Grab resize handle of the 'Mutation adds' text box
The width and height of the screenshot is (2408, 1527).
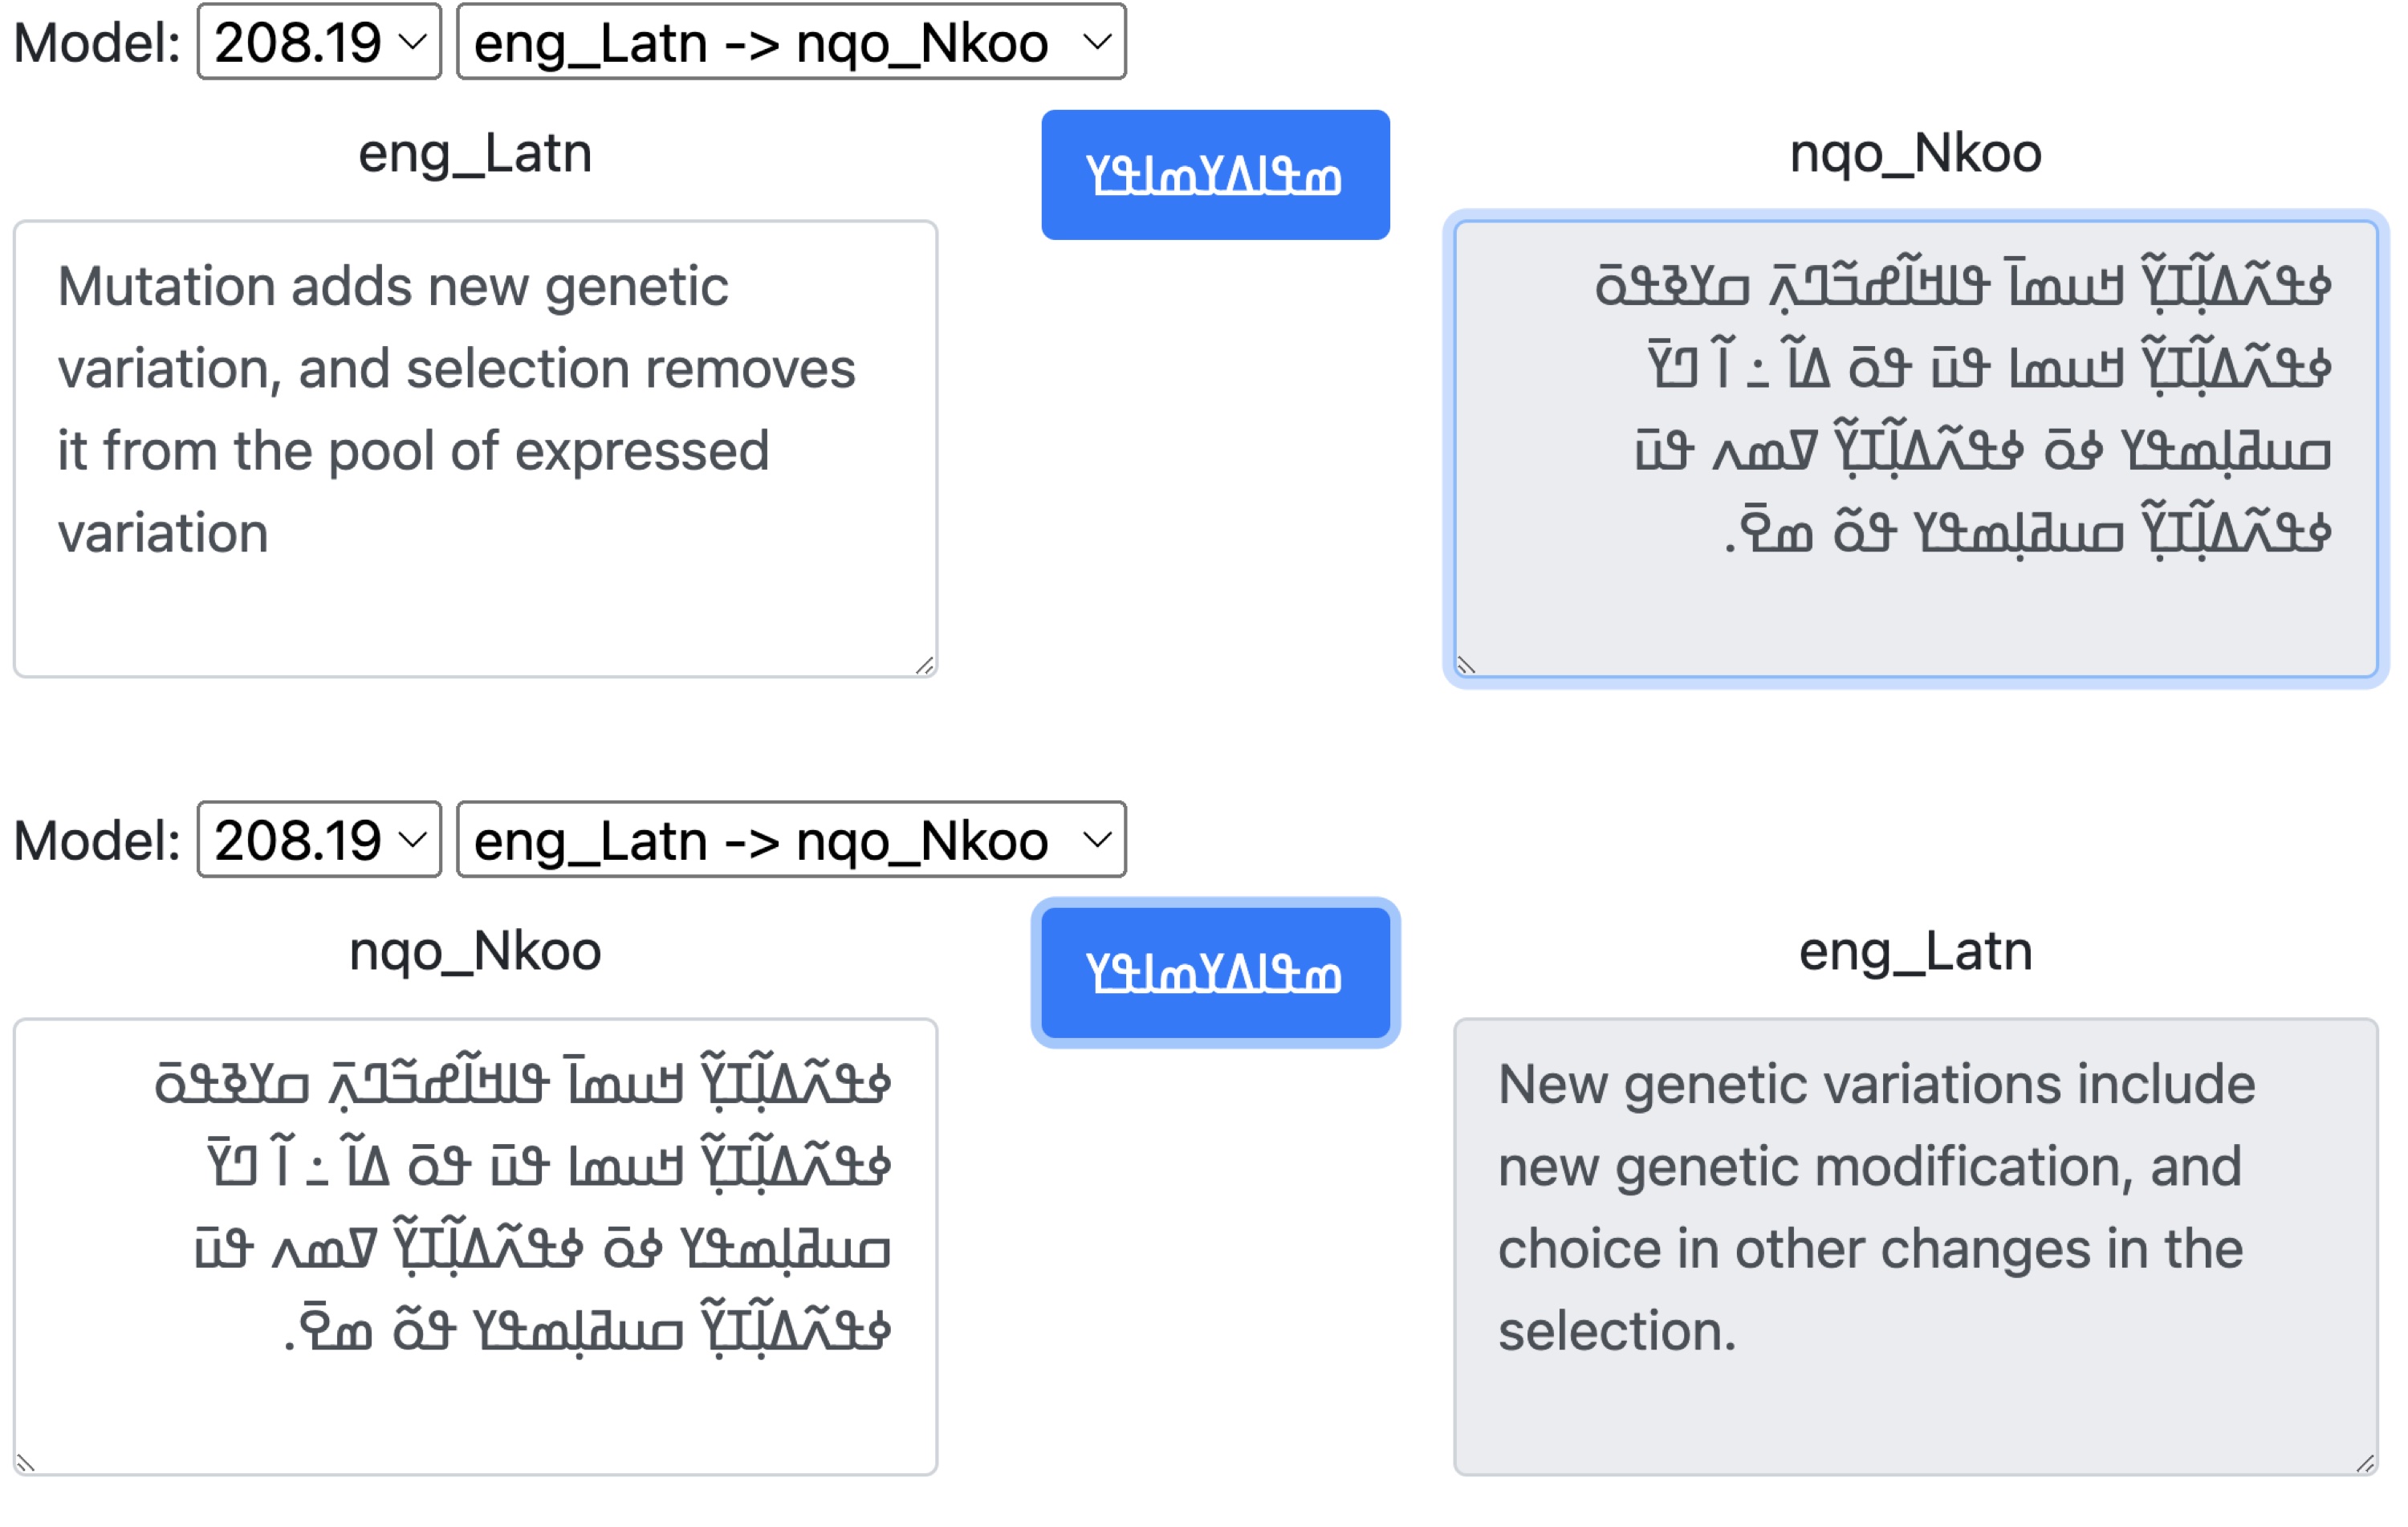925,665
